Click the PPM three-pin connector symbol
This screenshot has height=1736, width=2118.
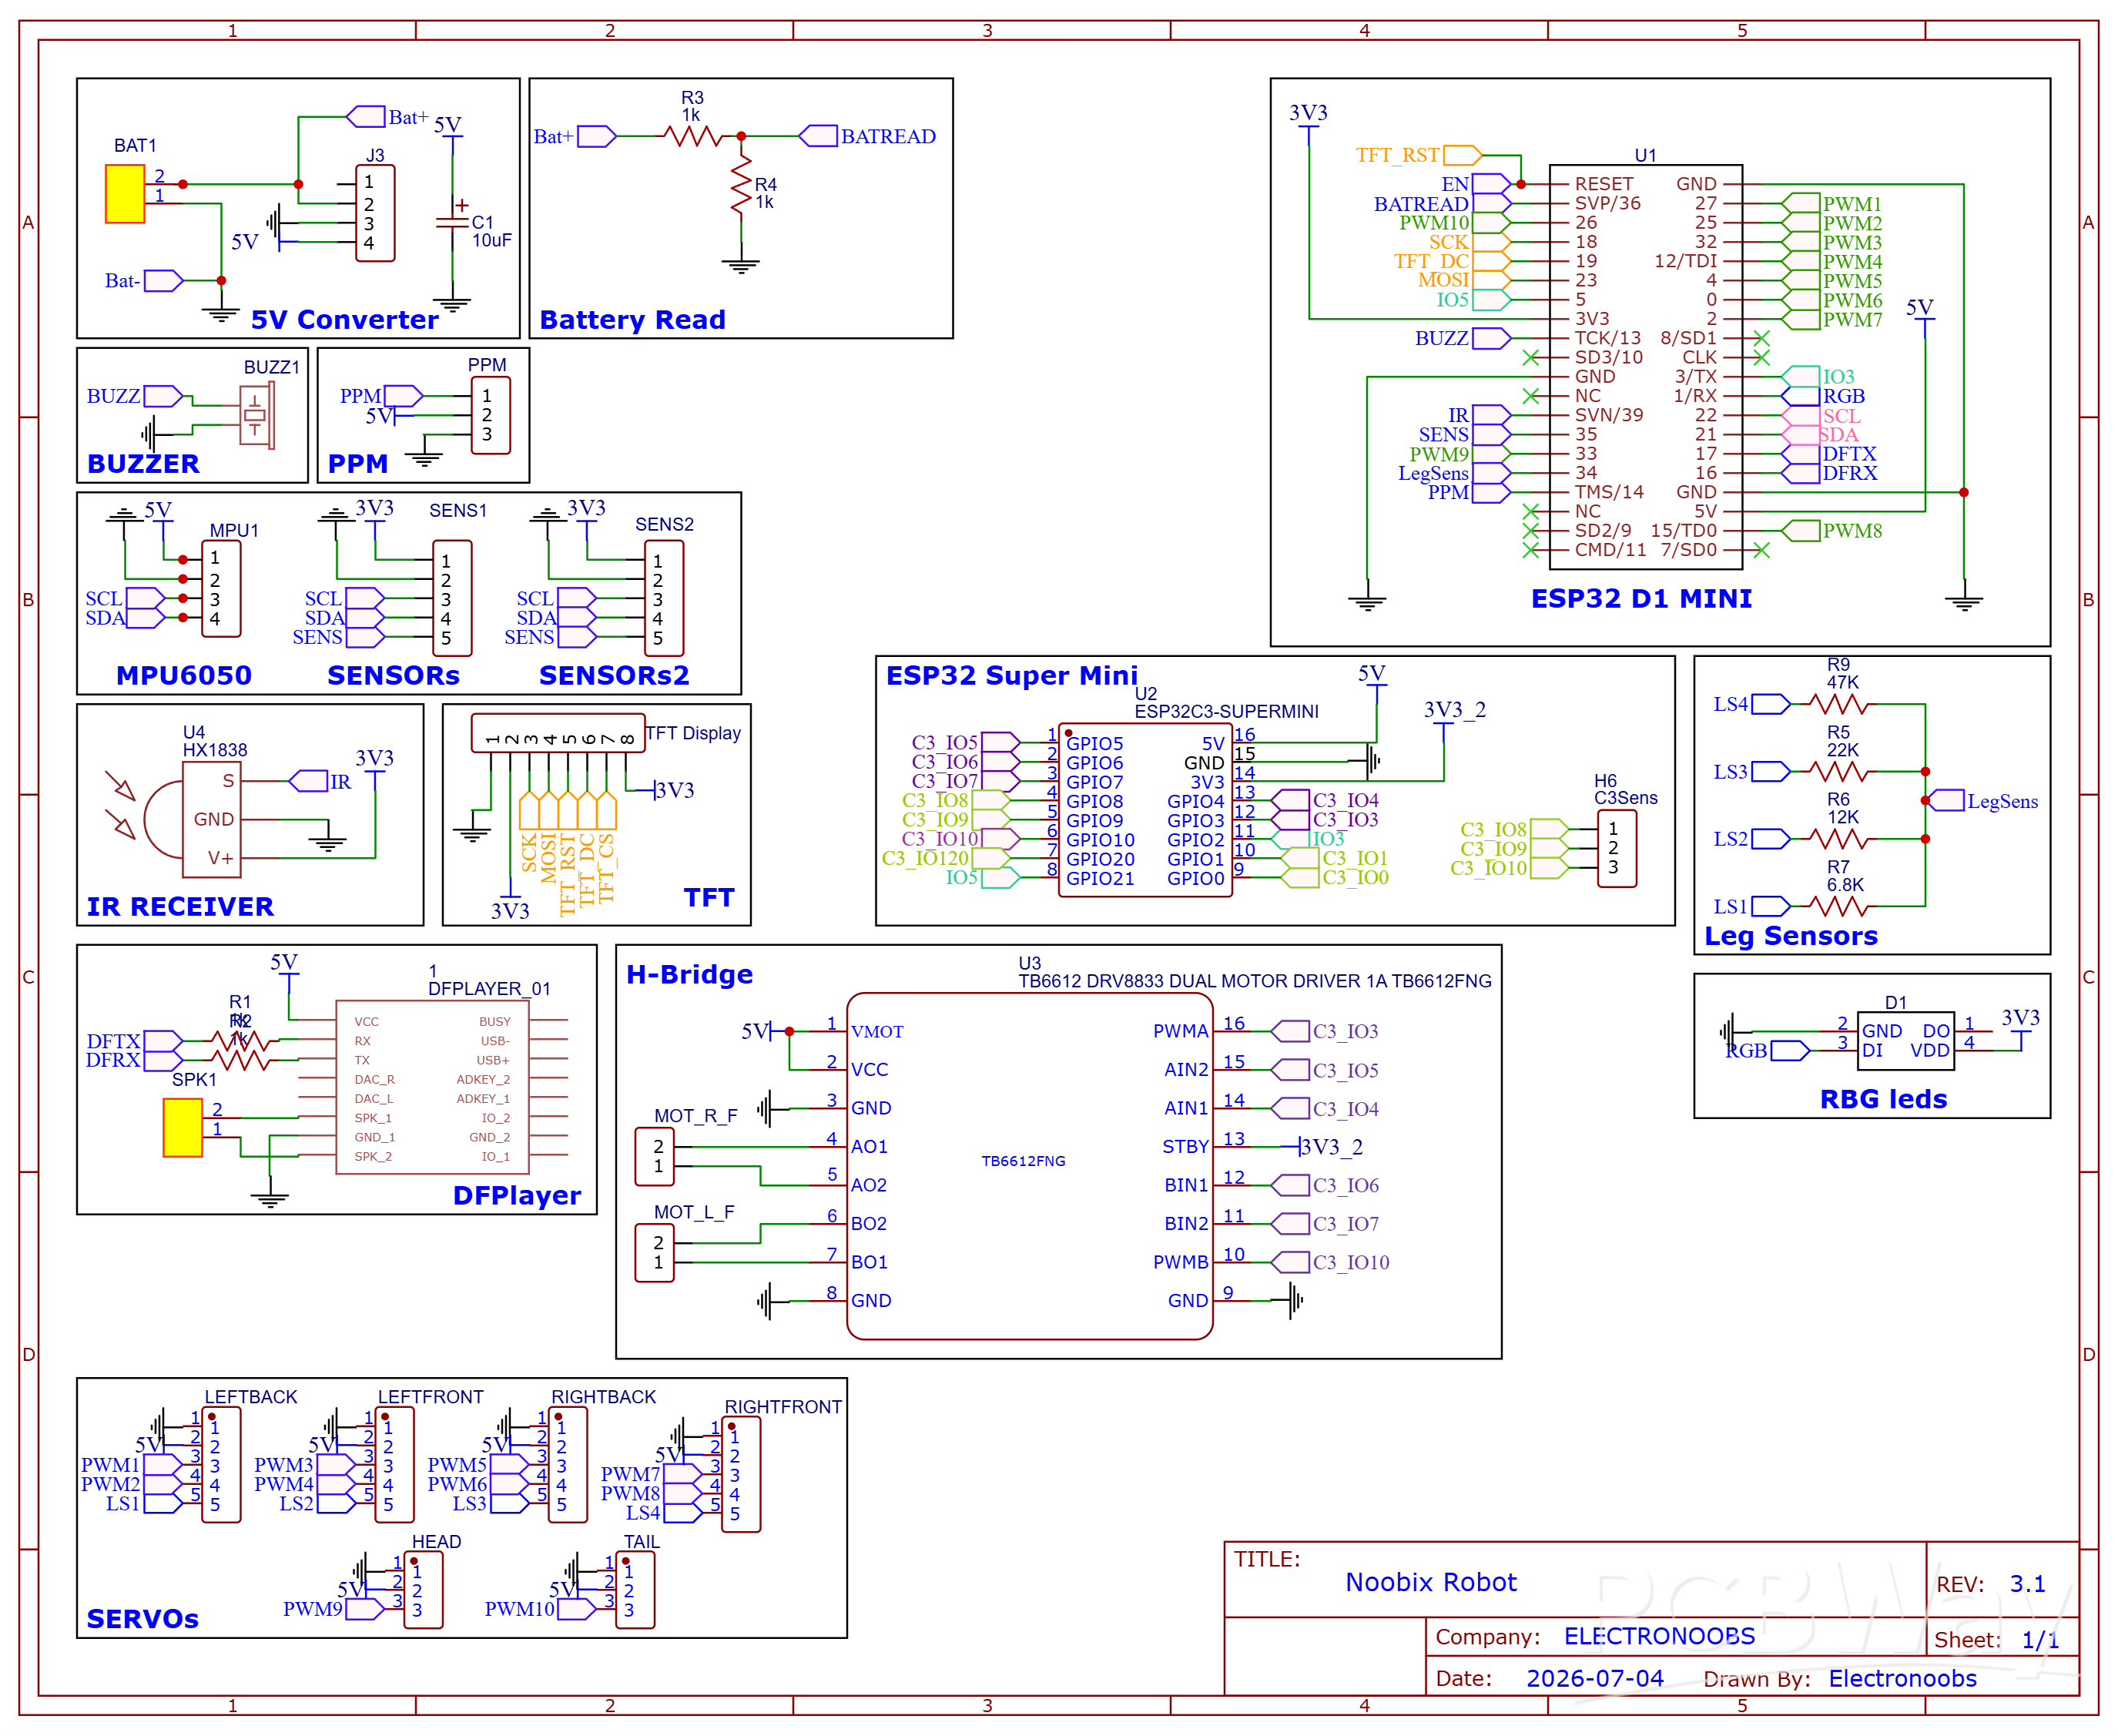(x=491, y=415)
